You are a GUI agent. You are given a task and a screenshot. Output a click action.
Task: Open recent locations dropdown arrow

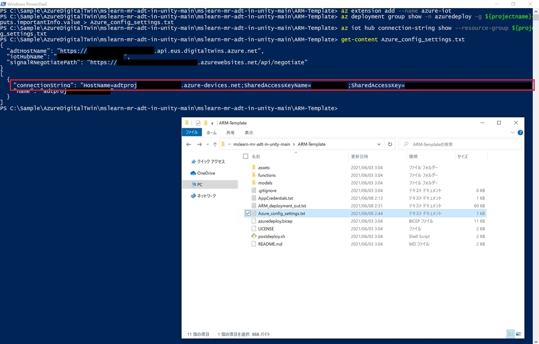tap(207, 145)
